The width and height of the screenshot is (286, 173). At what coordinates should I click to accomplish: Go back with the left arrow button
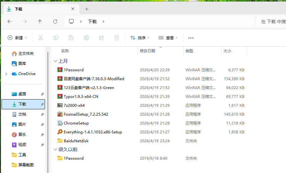10,22
